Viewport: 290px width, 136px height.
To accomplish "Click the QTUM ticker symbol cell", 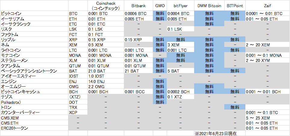I will 78,66.
